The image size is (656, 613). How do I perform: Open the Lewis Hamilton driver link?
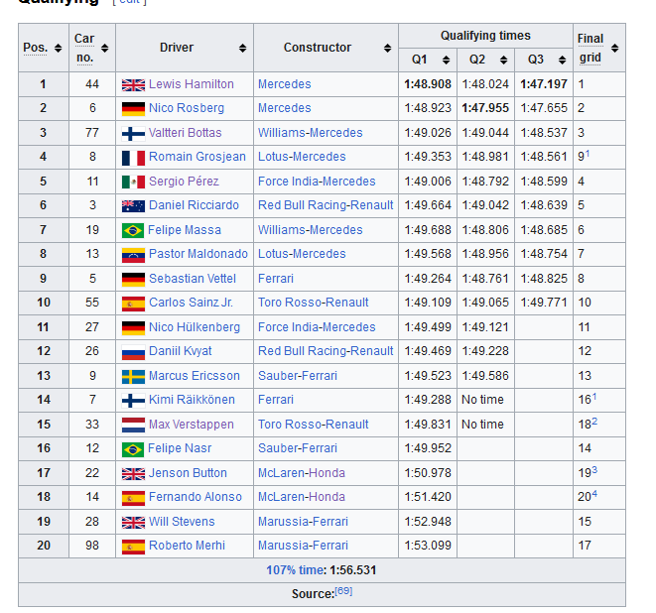pyautogui.click(x=192, y=84)
